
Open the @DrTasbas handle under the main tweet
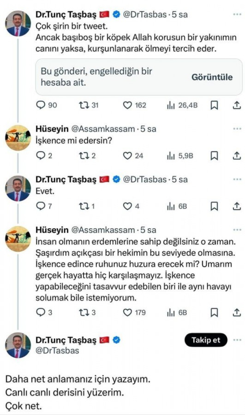pos(57,350)
